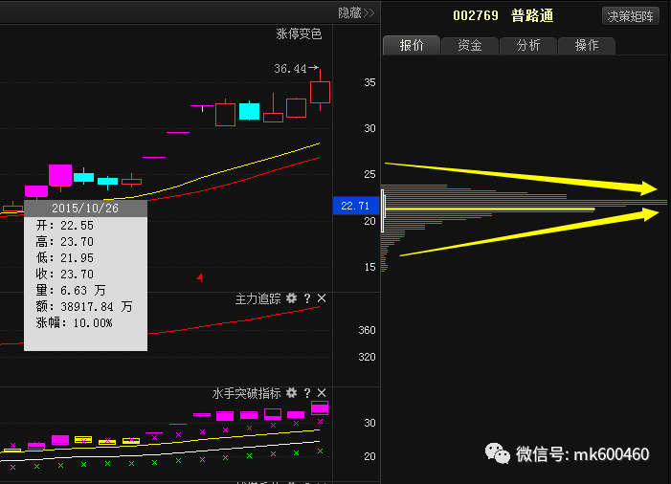Open settings gear for 水手突破指标
Viewport: 671px width, 484px height.
pyautogui.click(x=291, y=393)
